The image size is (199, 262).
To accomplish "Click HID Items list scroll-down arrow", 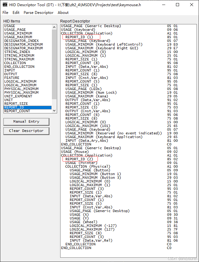I will tap(54, 110).
